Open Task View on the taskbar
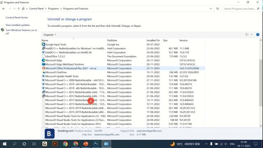This screenshot has height=148, width=263. point(34,144)
